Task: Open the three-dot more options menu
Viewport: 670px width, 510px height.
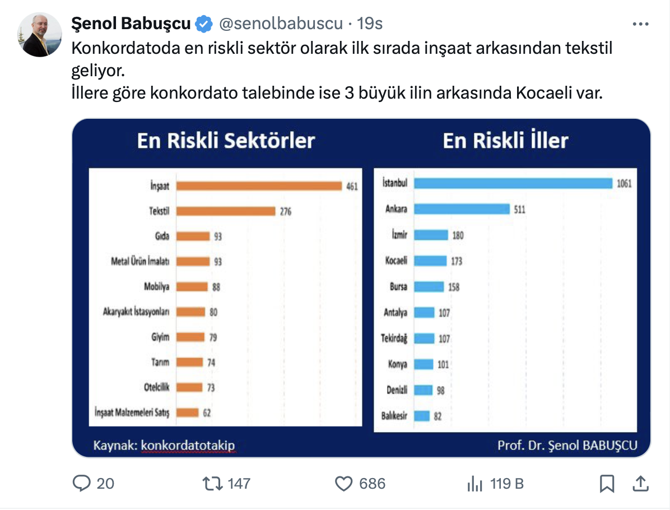Action: pos(640,24)
